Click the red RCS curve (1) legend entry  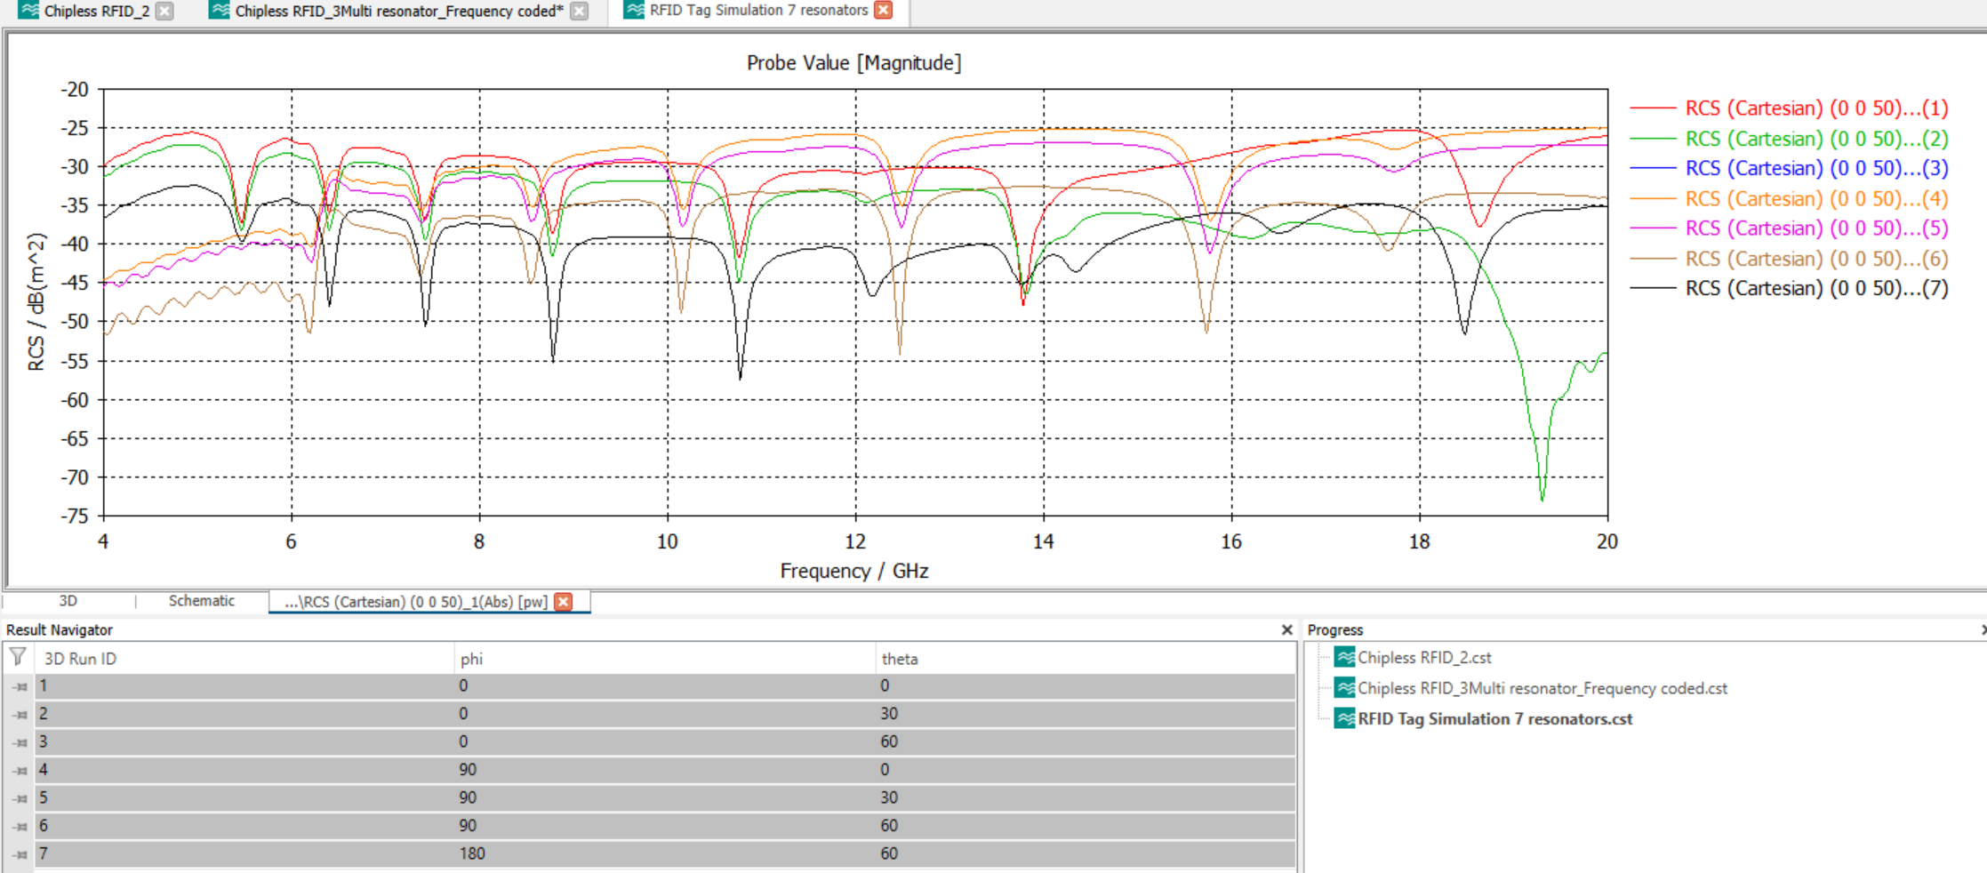(x=1815, y=108)
